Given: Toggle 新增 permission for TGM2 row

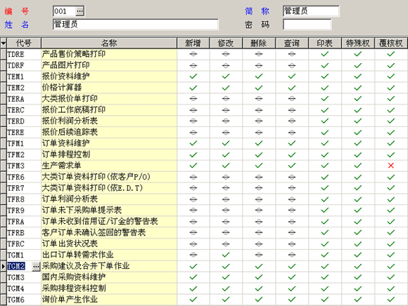Looking at the screenshot, I should pyautogui.click(x=193, y=266).
